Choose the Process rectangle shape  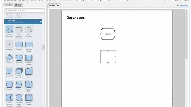coord(19,44)
